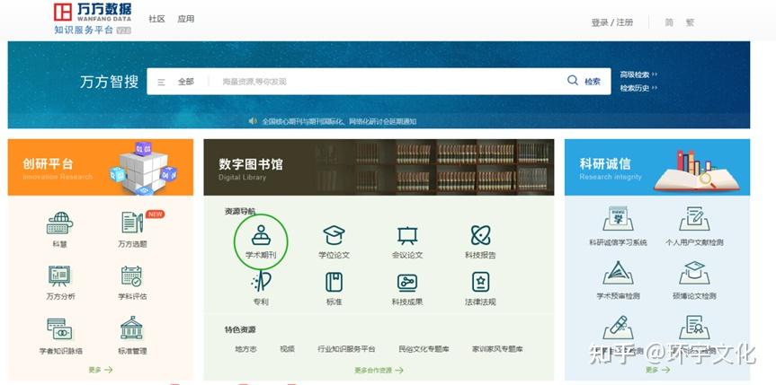Open the 全部 search category dropdown
The image size is (776, 385).
point(186,82)
